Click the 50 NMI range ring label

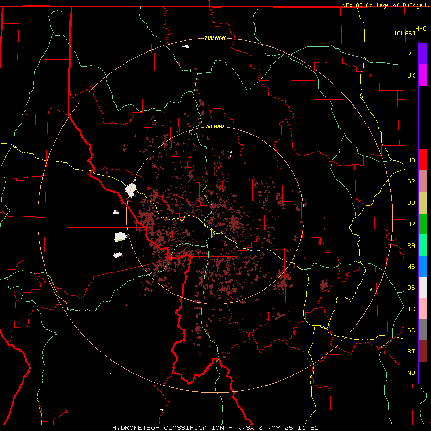point(215,126)
